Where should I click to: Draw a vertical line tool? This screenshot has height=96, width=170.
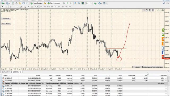pos(11,7)
